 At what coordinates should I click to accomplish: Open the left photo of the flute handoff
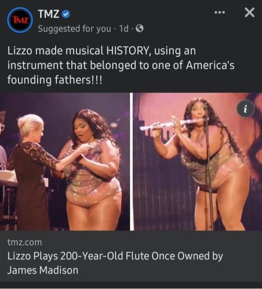(65, 162)
